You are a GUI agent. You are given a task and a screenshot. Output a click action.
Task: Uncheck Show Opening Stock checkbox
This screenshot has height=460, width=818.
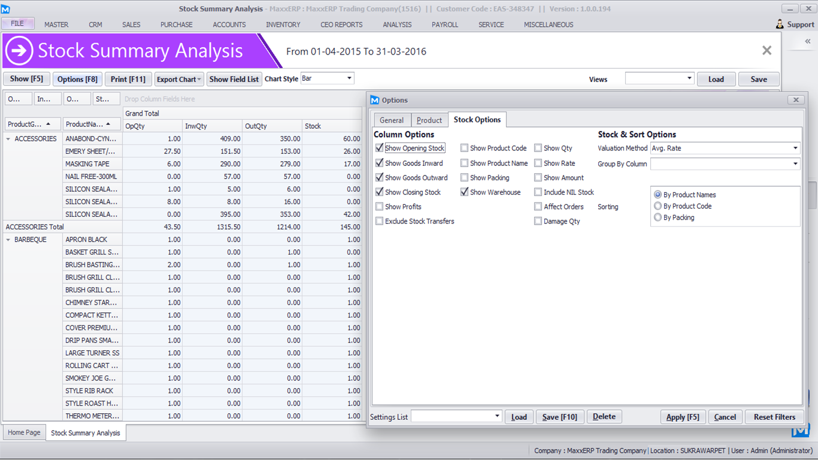click(380, 148)
